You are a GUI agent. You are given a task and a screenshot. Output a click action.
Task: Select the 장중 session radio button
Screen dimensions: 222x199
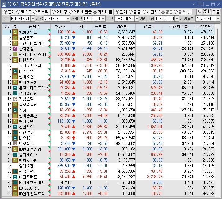131,12
